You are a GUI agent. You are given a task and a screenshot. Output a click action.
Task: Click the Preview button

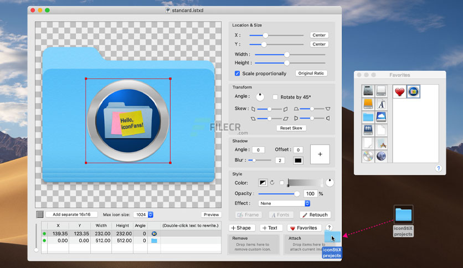point(212,215)
